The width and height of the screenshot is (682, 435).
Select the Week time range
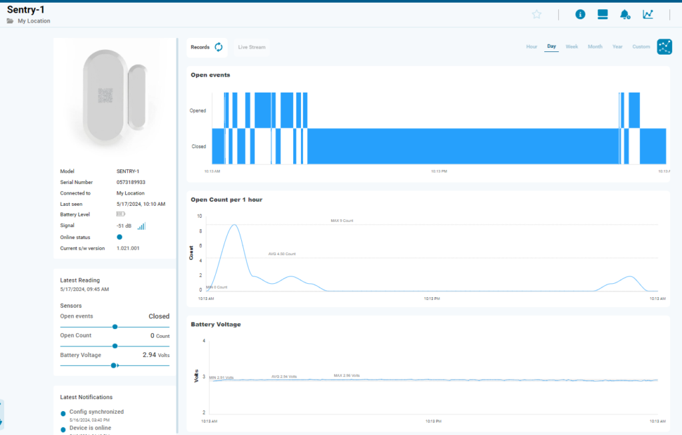[x=571, y=47]
